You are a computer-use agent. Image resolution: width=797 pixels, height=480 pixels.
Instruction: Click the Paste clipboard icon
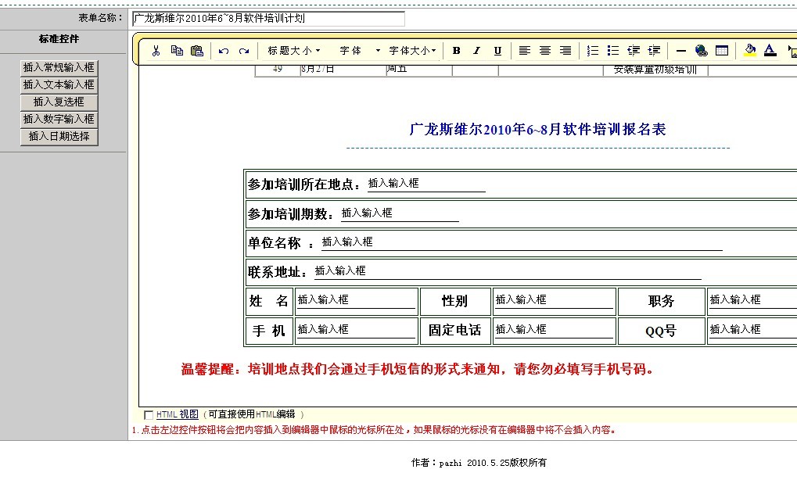pyautogui.click(x=197, y=51)
